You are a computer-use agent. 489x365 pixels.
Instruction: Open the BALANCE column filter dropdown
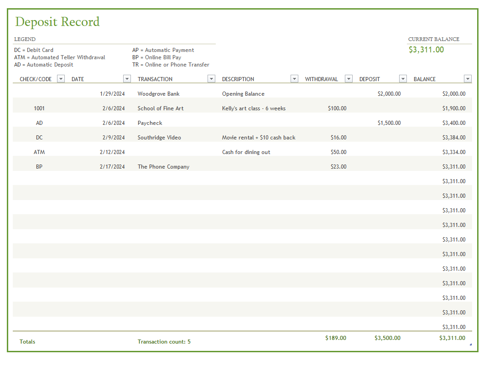(x=468, y=78)
